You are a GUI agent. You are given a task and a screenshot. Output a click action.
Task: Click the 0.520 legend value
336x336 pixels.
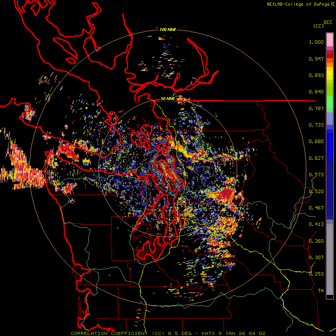tap(316, 192)
